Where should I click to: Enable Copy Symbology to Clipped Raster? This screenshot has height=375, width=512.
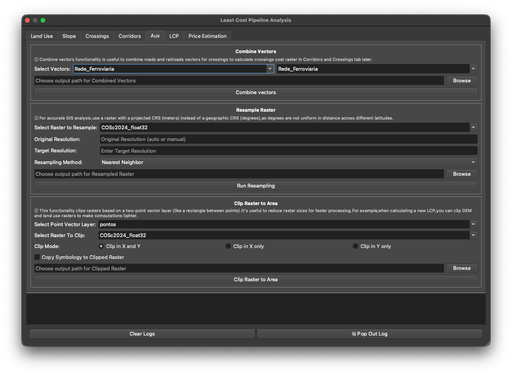pyautogui.click(x=79, y=257)
